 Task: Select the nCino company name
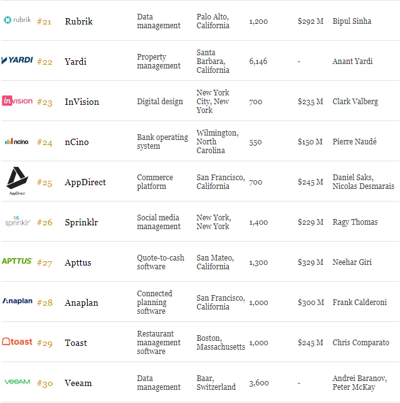76,142
